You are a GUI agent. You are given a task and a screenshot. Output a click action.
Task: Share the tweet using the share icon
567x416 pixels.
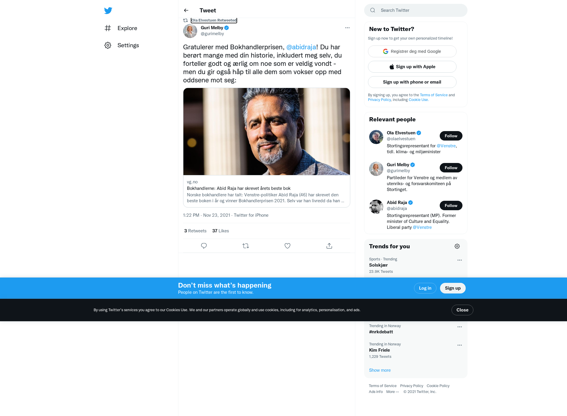329,246
